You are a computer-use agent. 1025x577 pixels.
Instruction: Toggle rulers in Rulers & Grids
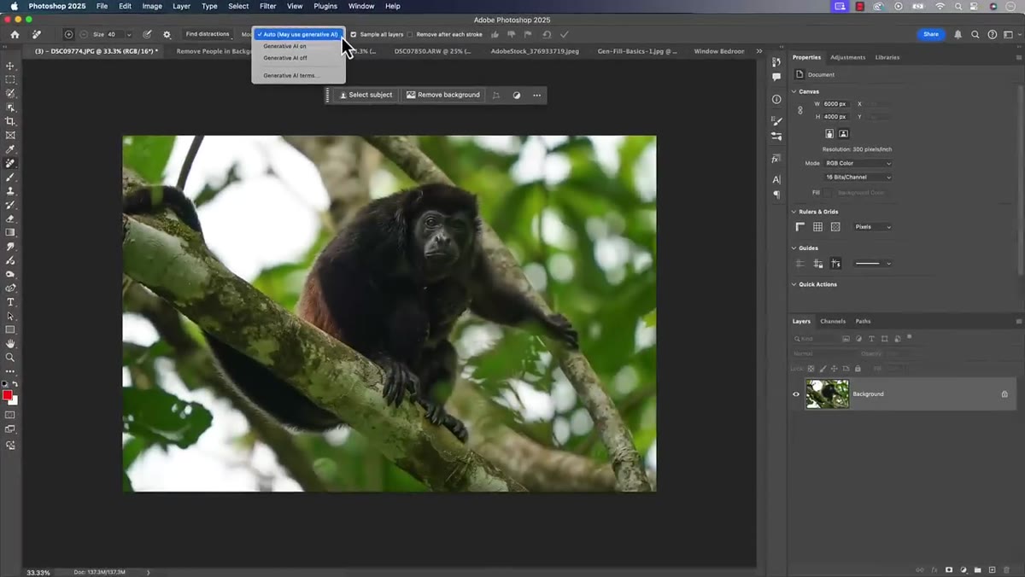800,227
